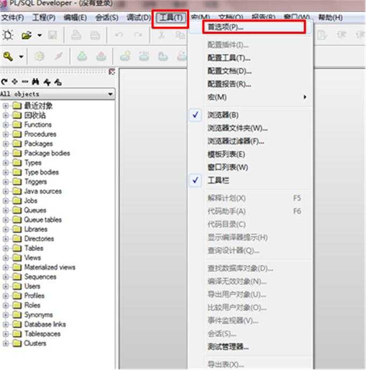Viewport: 366px width, 370px height.
Task: Open the 工程(P) menu
Action: click(44, 18)
